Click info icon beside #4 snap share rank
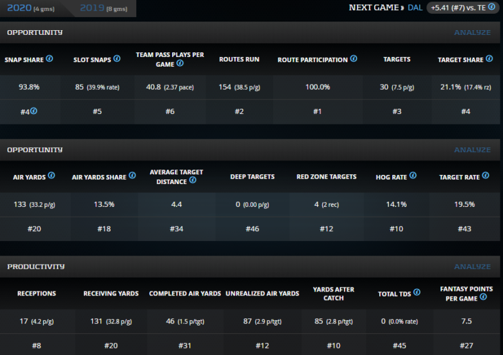This screenshot has width=503, height=355. (x=33, y=111)
